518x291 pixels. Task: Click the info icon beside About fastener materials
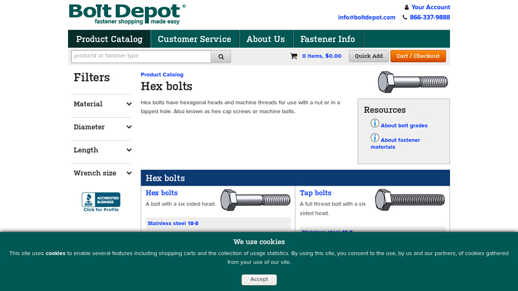tap(375, 138)
